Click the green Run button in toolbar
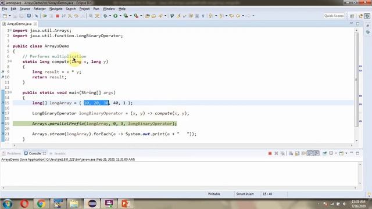The width and height of the screenshot is (372, 209). click(115, 16)
